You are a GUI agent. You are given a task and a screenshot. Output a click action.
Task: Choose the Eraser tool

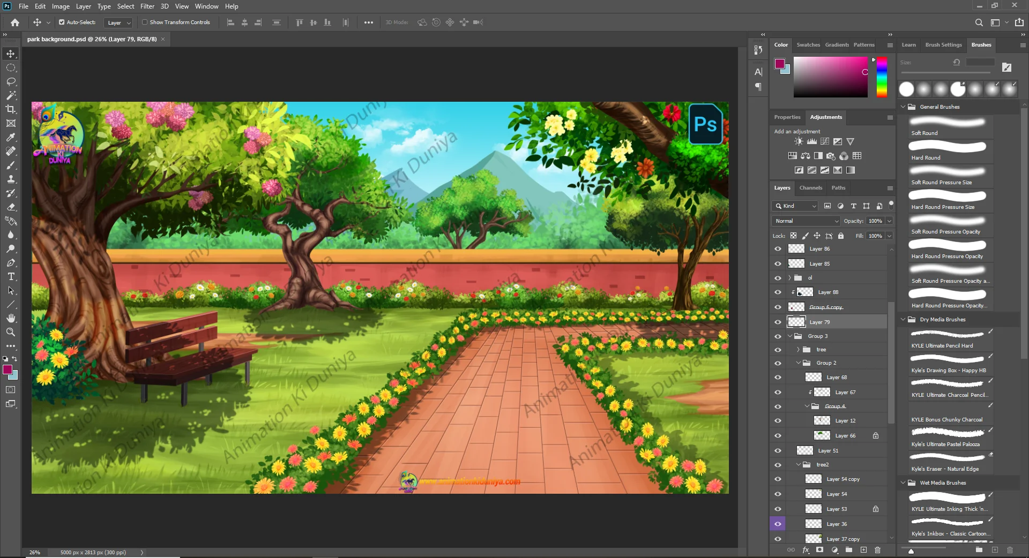11,207
